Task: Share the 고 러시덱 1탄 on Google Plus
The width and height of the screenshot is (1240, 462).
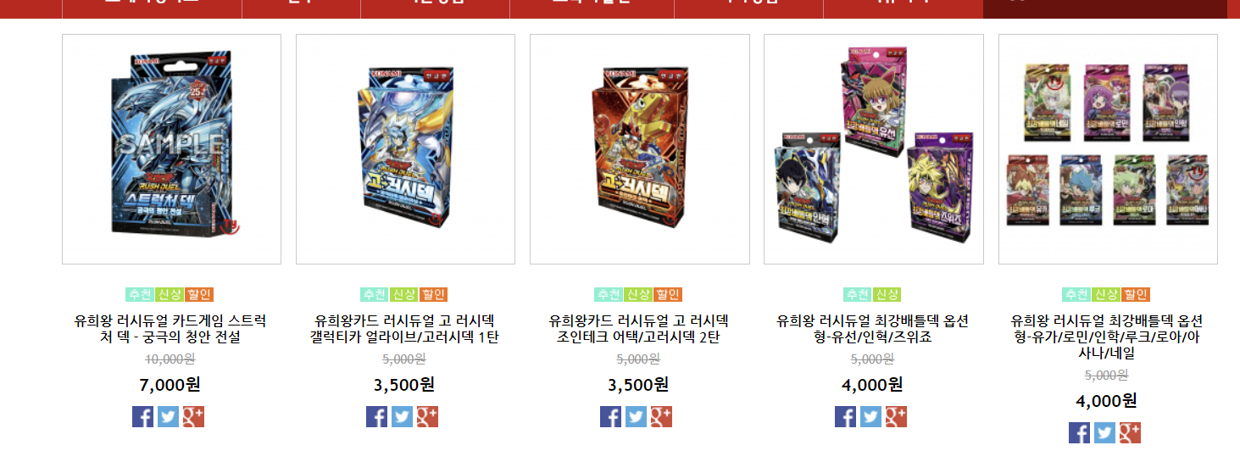Action: tap(427, 416)
